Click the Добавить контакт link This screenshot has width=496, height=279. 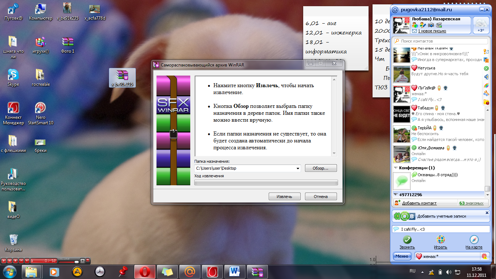pos(419,203)
